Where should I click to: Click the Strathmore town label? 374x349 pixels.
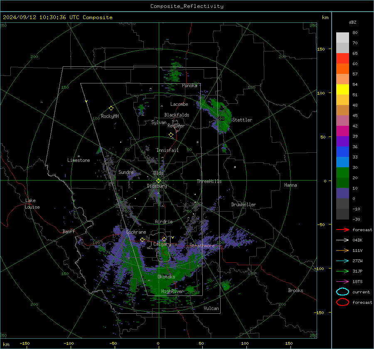(x=202, y=246)
